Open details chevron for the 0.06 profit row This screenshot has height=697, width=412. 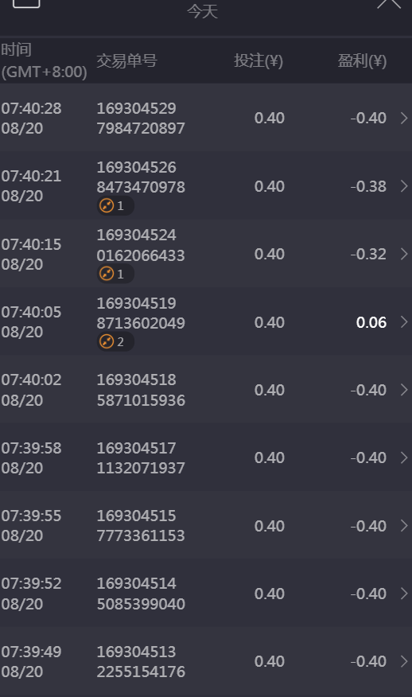click(404, 321)
